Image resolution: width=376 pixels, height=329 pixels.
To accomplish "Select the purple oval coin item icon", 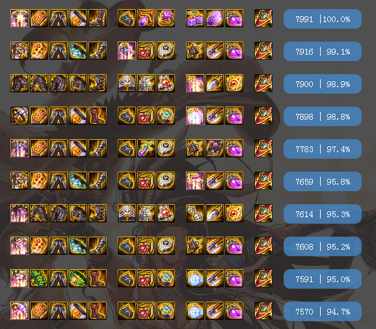I will [x=215, y=18].
